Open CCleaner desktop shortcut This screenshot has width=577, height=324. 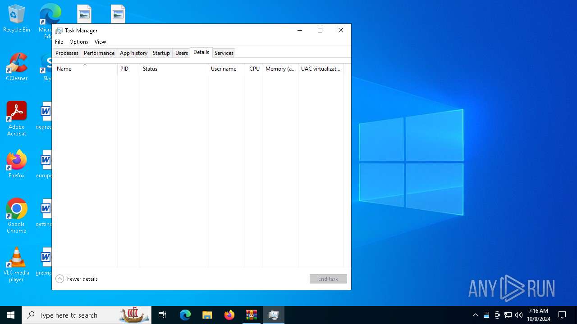[17, 67]
